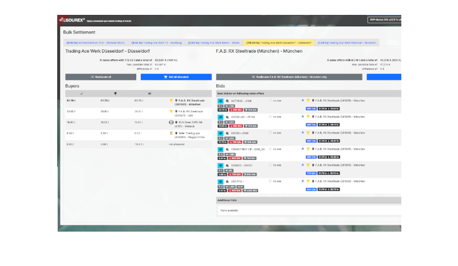Click the black tonnage badge in X2CrTi12 bid row

(x=329, y=189)
